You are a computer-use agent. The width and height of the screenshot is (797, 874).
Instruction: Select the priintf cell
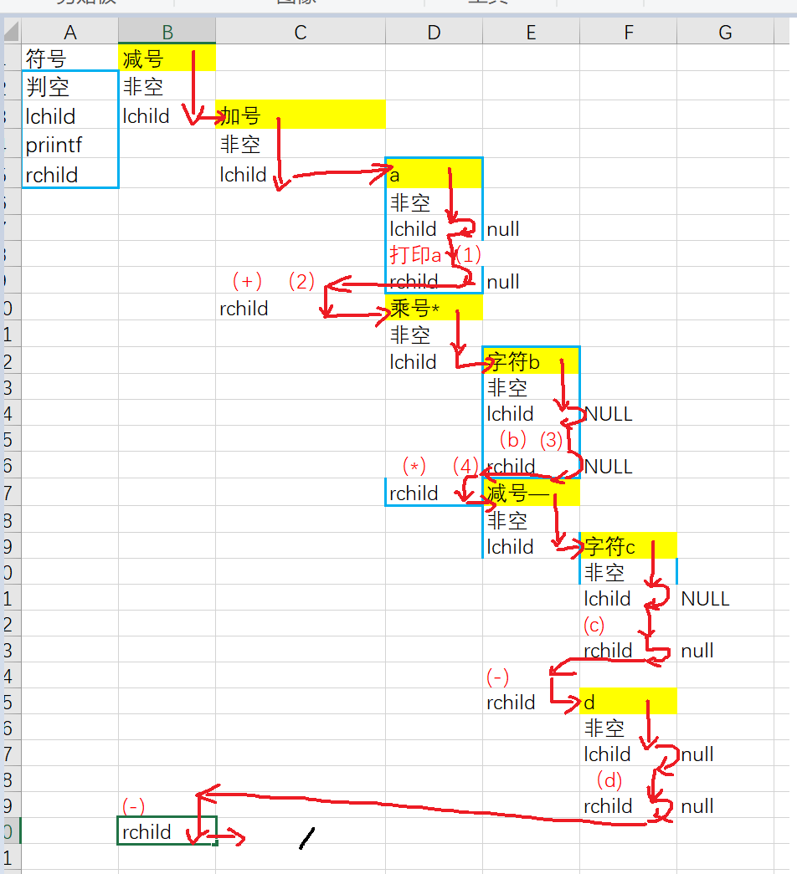click(69, 145)
